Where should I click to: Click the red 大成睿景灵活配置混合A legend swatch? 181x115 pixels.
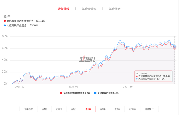point(61,93)
